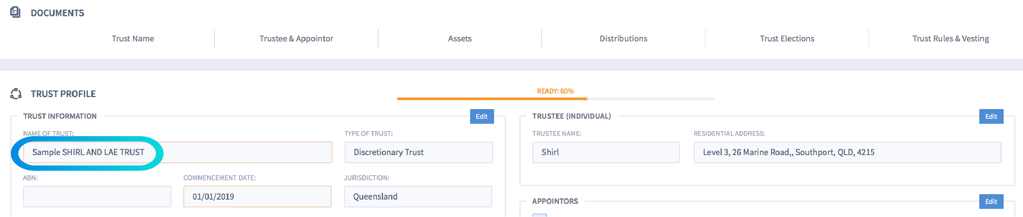Screen dimensions: 1023x217
Task: Open the Trust Name tab
Action: tap(133, 38)
